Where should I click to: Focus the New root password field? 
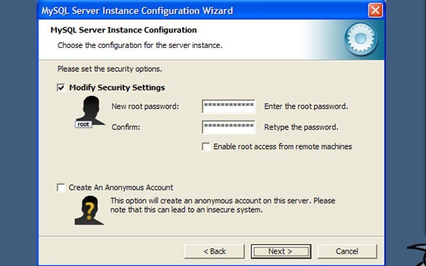tap(228, 106)
